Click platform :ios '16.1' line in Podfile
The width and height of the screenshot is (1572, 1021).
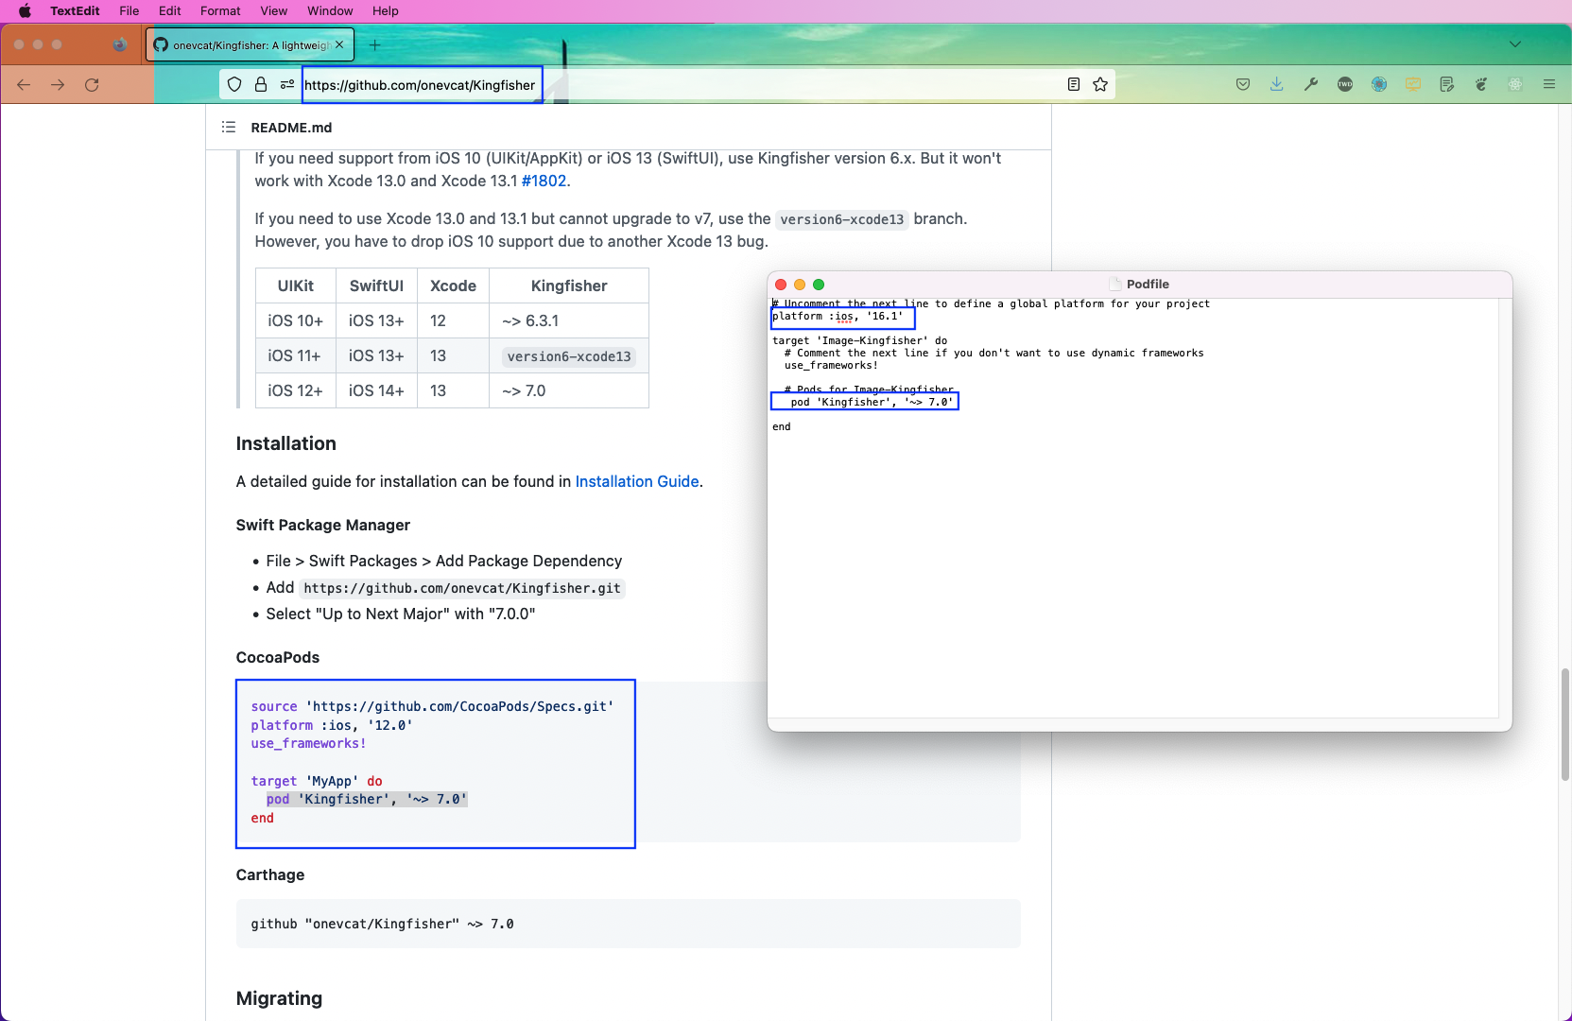pos(838,316)
